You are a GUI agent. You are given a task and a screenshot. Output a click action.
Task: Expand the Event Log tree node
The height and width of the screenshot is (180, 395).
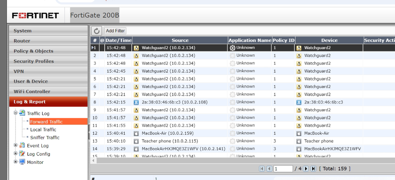[16, 145]
